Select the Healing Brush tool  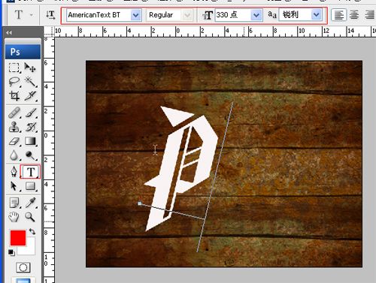(14, 113)
